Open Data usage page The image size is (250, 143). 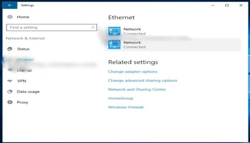point(28,92)
